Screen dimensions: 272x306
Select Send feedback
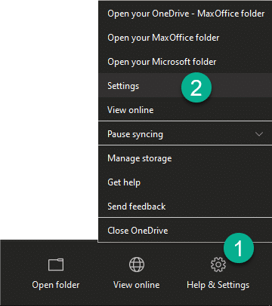click(185, 207)
